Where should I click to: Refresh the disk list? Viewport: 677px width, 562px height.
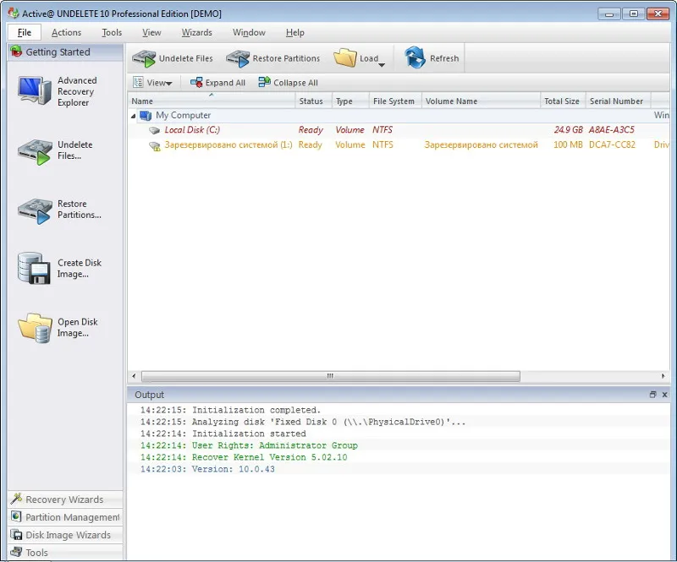tap(432, 58)
